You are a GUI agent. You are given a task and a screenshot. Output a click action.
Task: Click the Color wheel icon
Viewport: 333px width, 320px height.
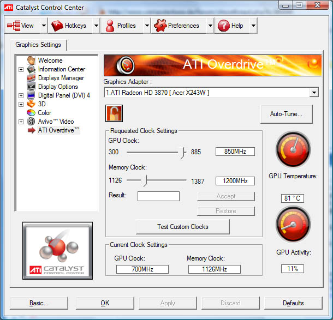31,113
